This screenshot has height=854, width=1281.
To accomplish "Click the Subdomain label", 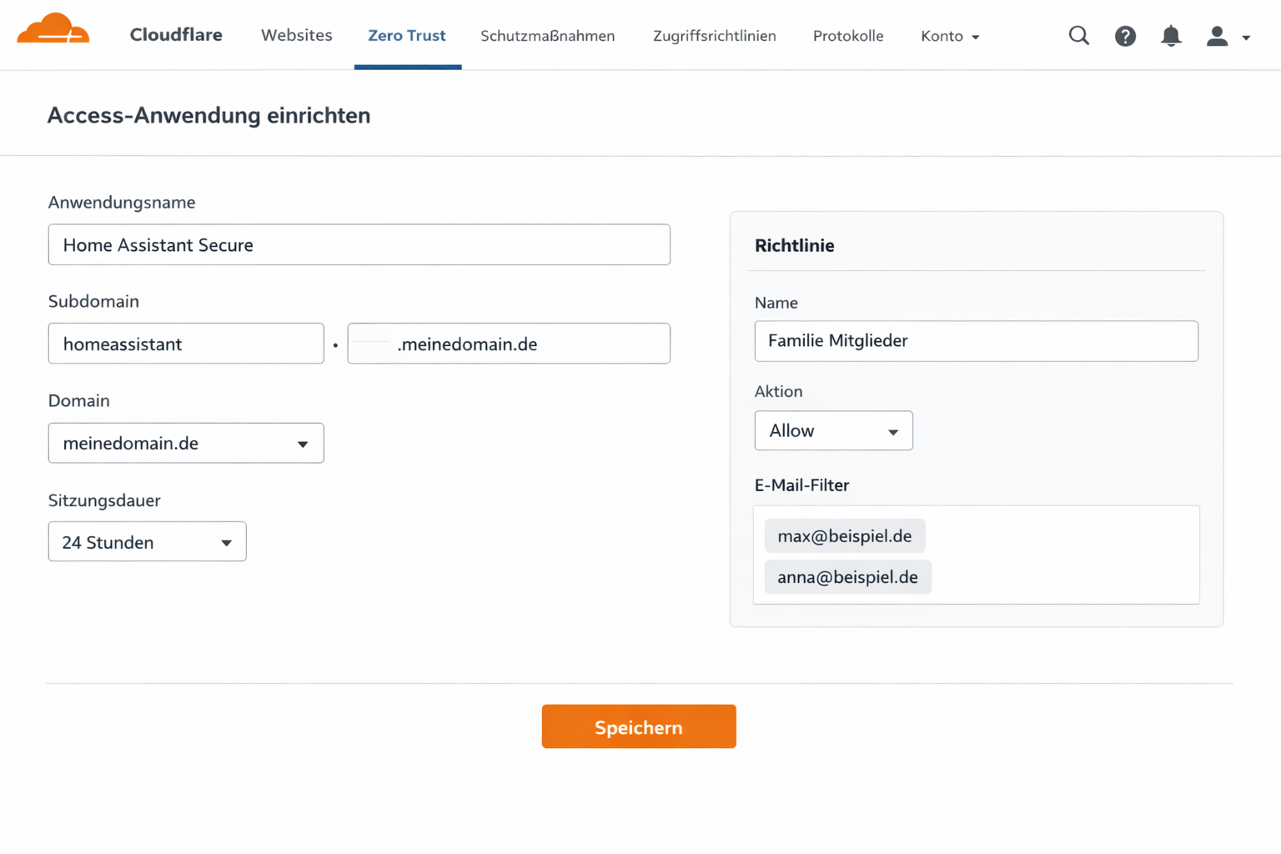I will (x=93, y=301).
